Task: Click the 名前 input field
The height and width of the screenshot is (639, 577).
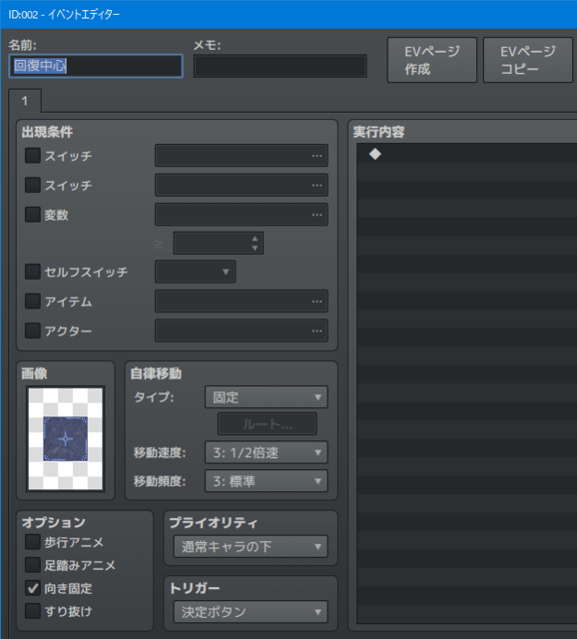Action: click(x=96, y=66)
